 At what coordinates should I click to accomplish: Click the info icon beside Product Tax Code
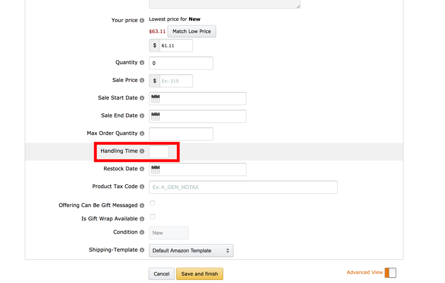(x=142, y=187)
